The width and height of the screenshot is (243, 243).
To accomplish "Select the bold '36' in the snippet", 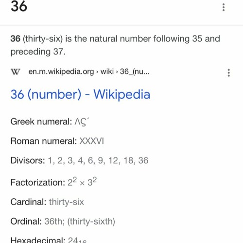I will (16, 39).
